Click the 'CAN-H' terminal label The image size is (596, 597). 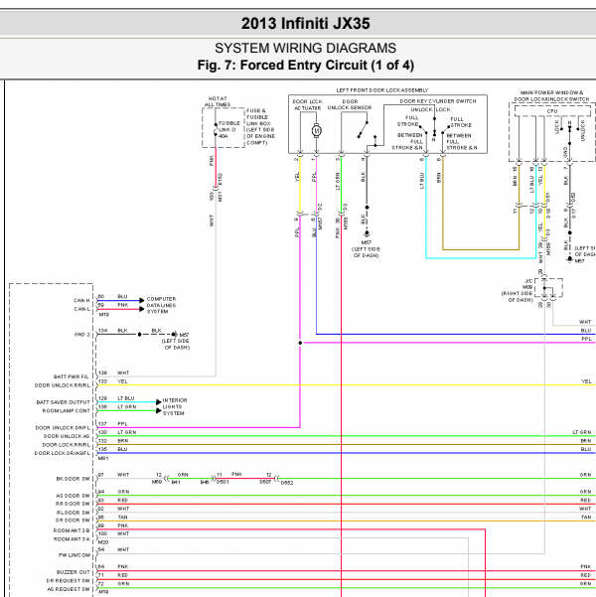pos(81,300)
